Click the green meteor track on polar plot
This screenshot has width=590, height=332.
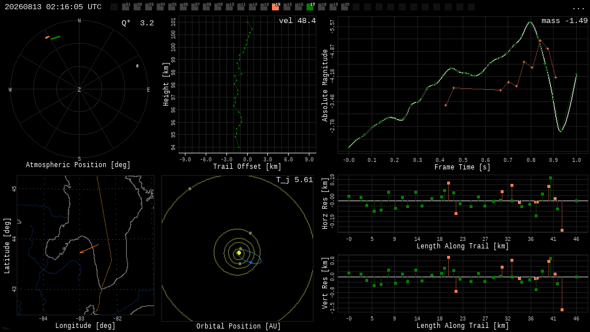point(56,37)
